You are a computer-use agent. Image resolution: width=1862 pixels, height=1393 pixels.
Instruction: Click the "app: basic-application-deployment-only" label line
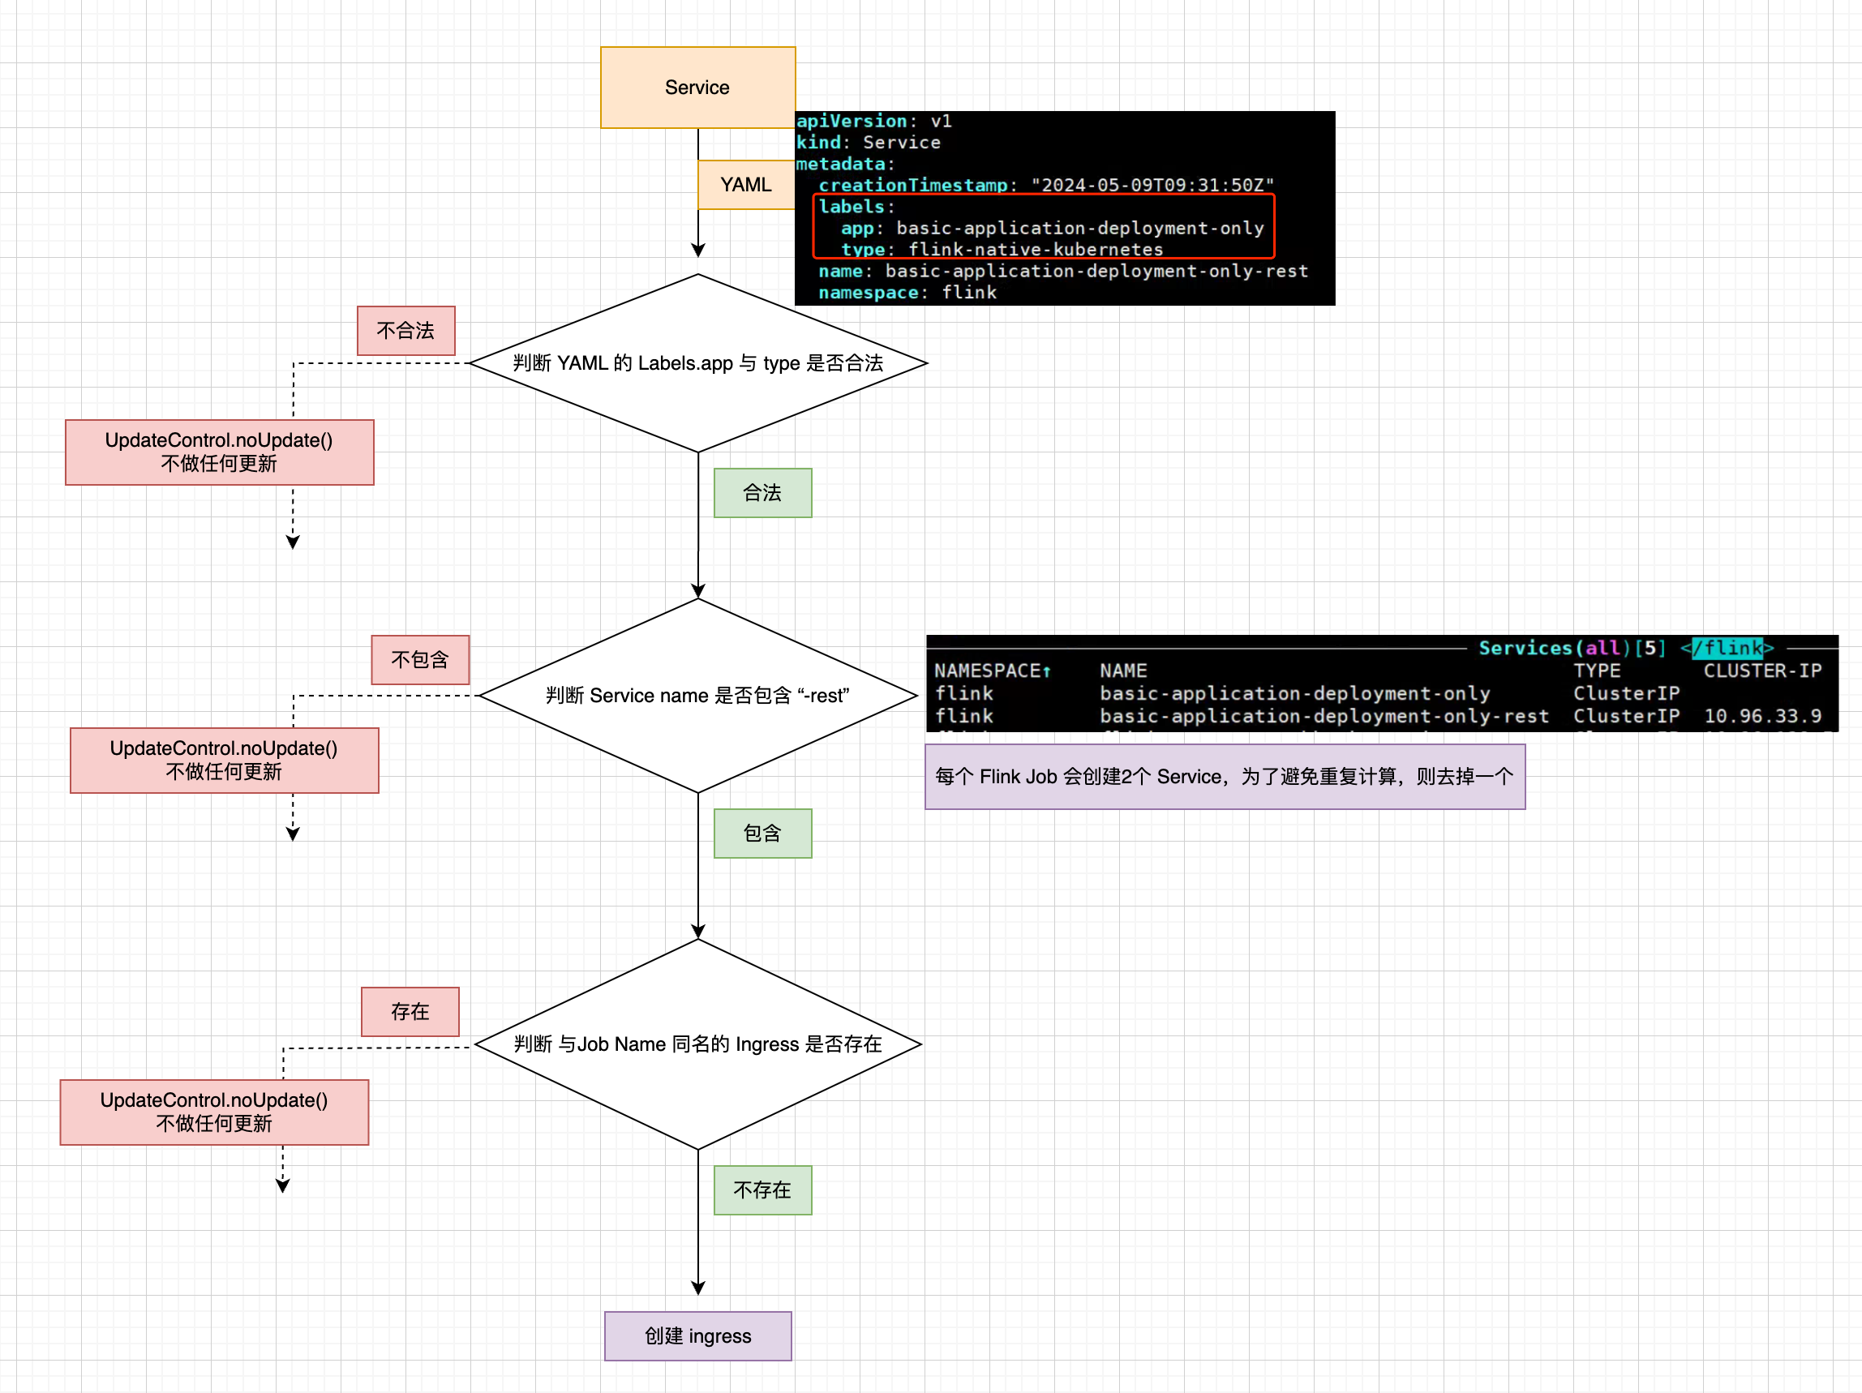point(1052,228)
